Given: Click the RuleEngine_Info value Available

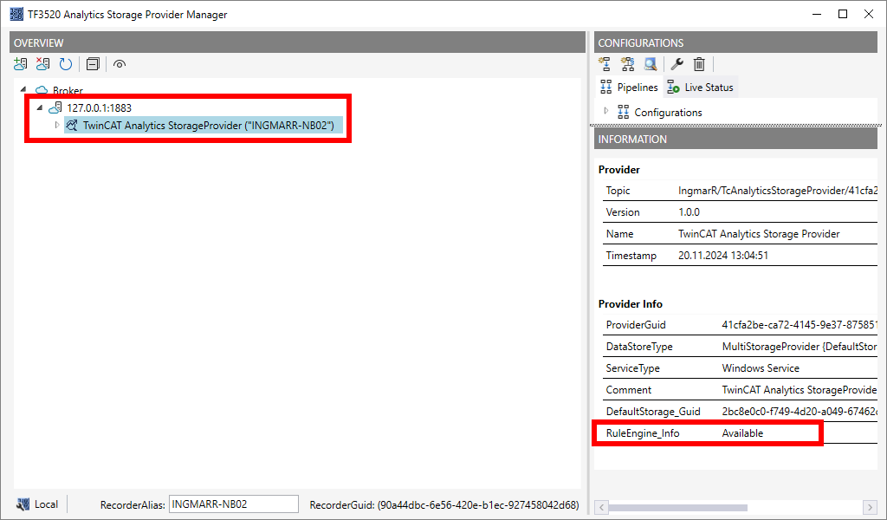Looking at the screenshot, I should pyautogui.click(x=742, y=432).
